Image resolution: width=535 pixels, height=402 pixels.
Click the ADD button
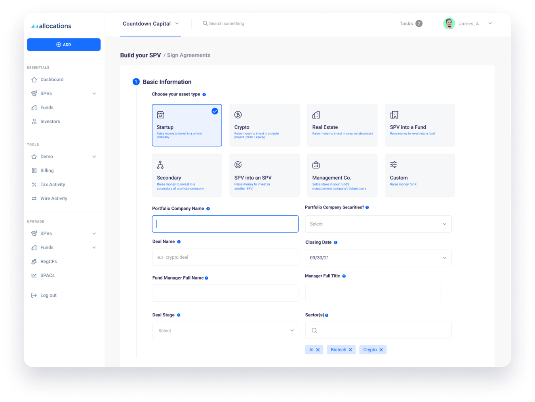(64, 44)
